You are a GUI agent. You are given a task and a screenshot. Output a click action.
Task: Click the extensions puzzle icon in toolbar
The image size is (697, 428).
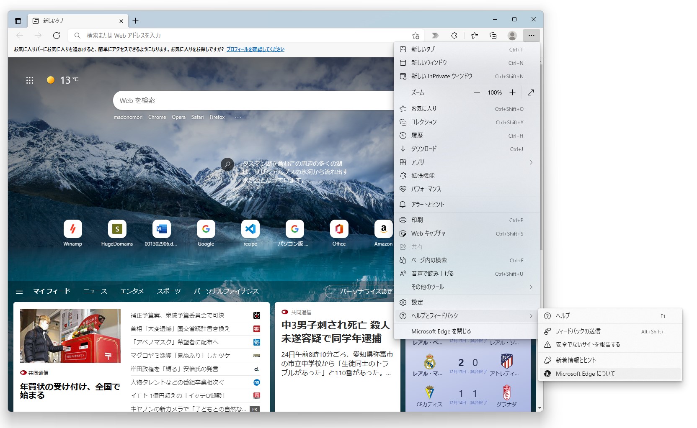pos(454,36)
